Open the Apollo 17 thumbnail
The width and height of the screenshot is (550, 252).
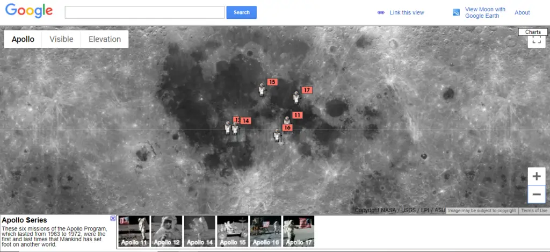tap(299, 231)
